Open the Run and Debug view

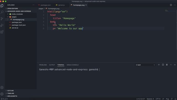[2, 25]
